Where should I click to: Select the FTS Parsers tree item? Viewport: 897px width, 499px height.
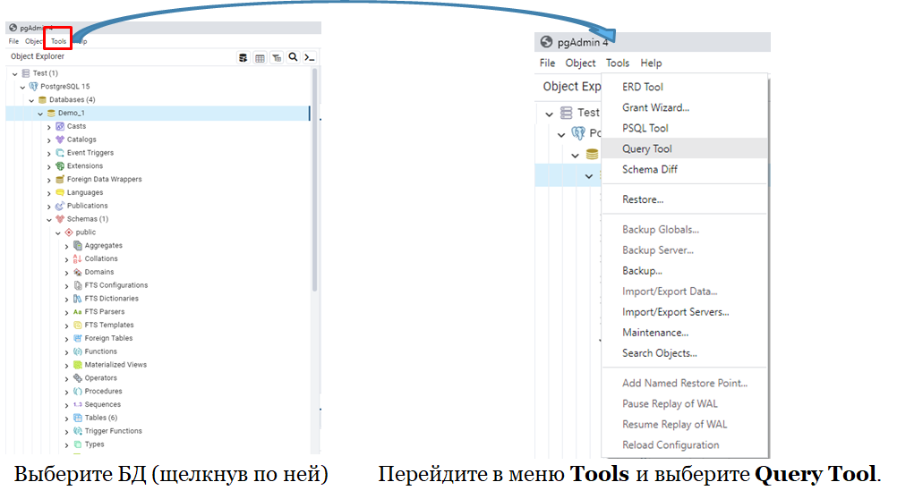pos(105,311)
